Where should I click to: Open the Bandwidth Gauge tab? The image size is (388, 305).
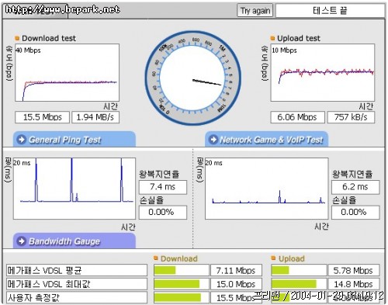pos(74,241)
